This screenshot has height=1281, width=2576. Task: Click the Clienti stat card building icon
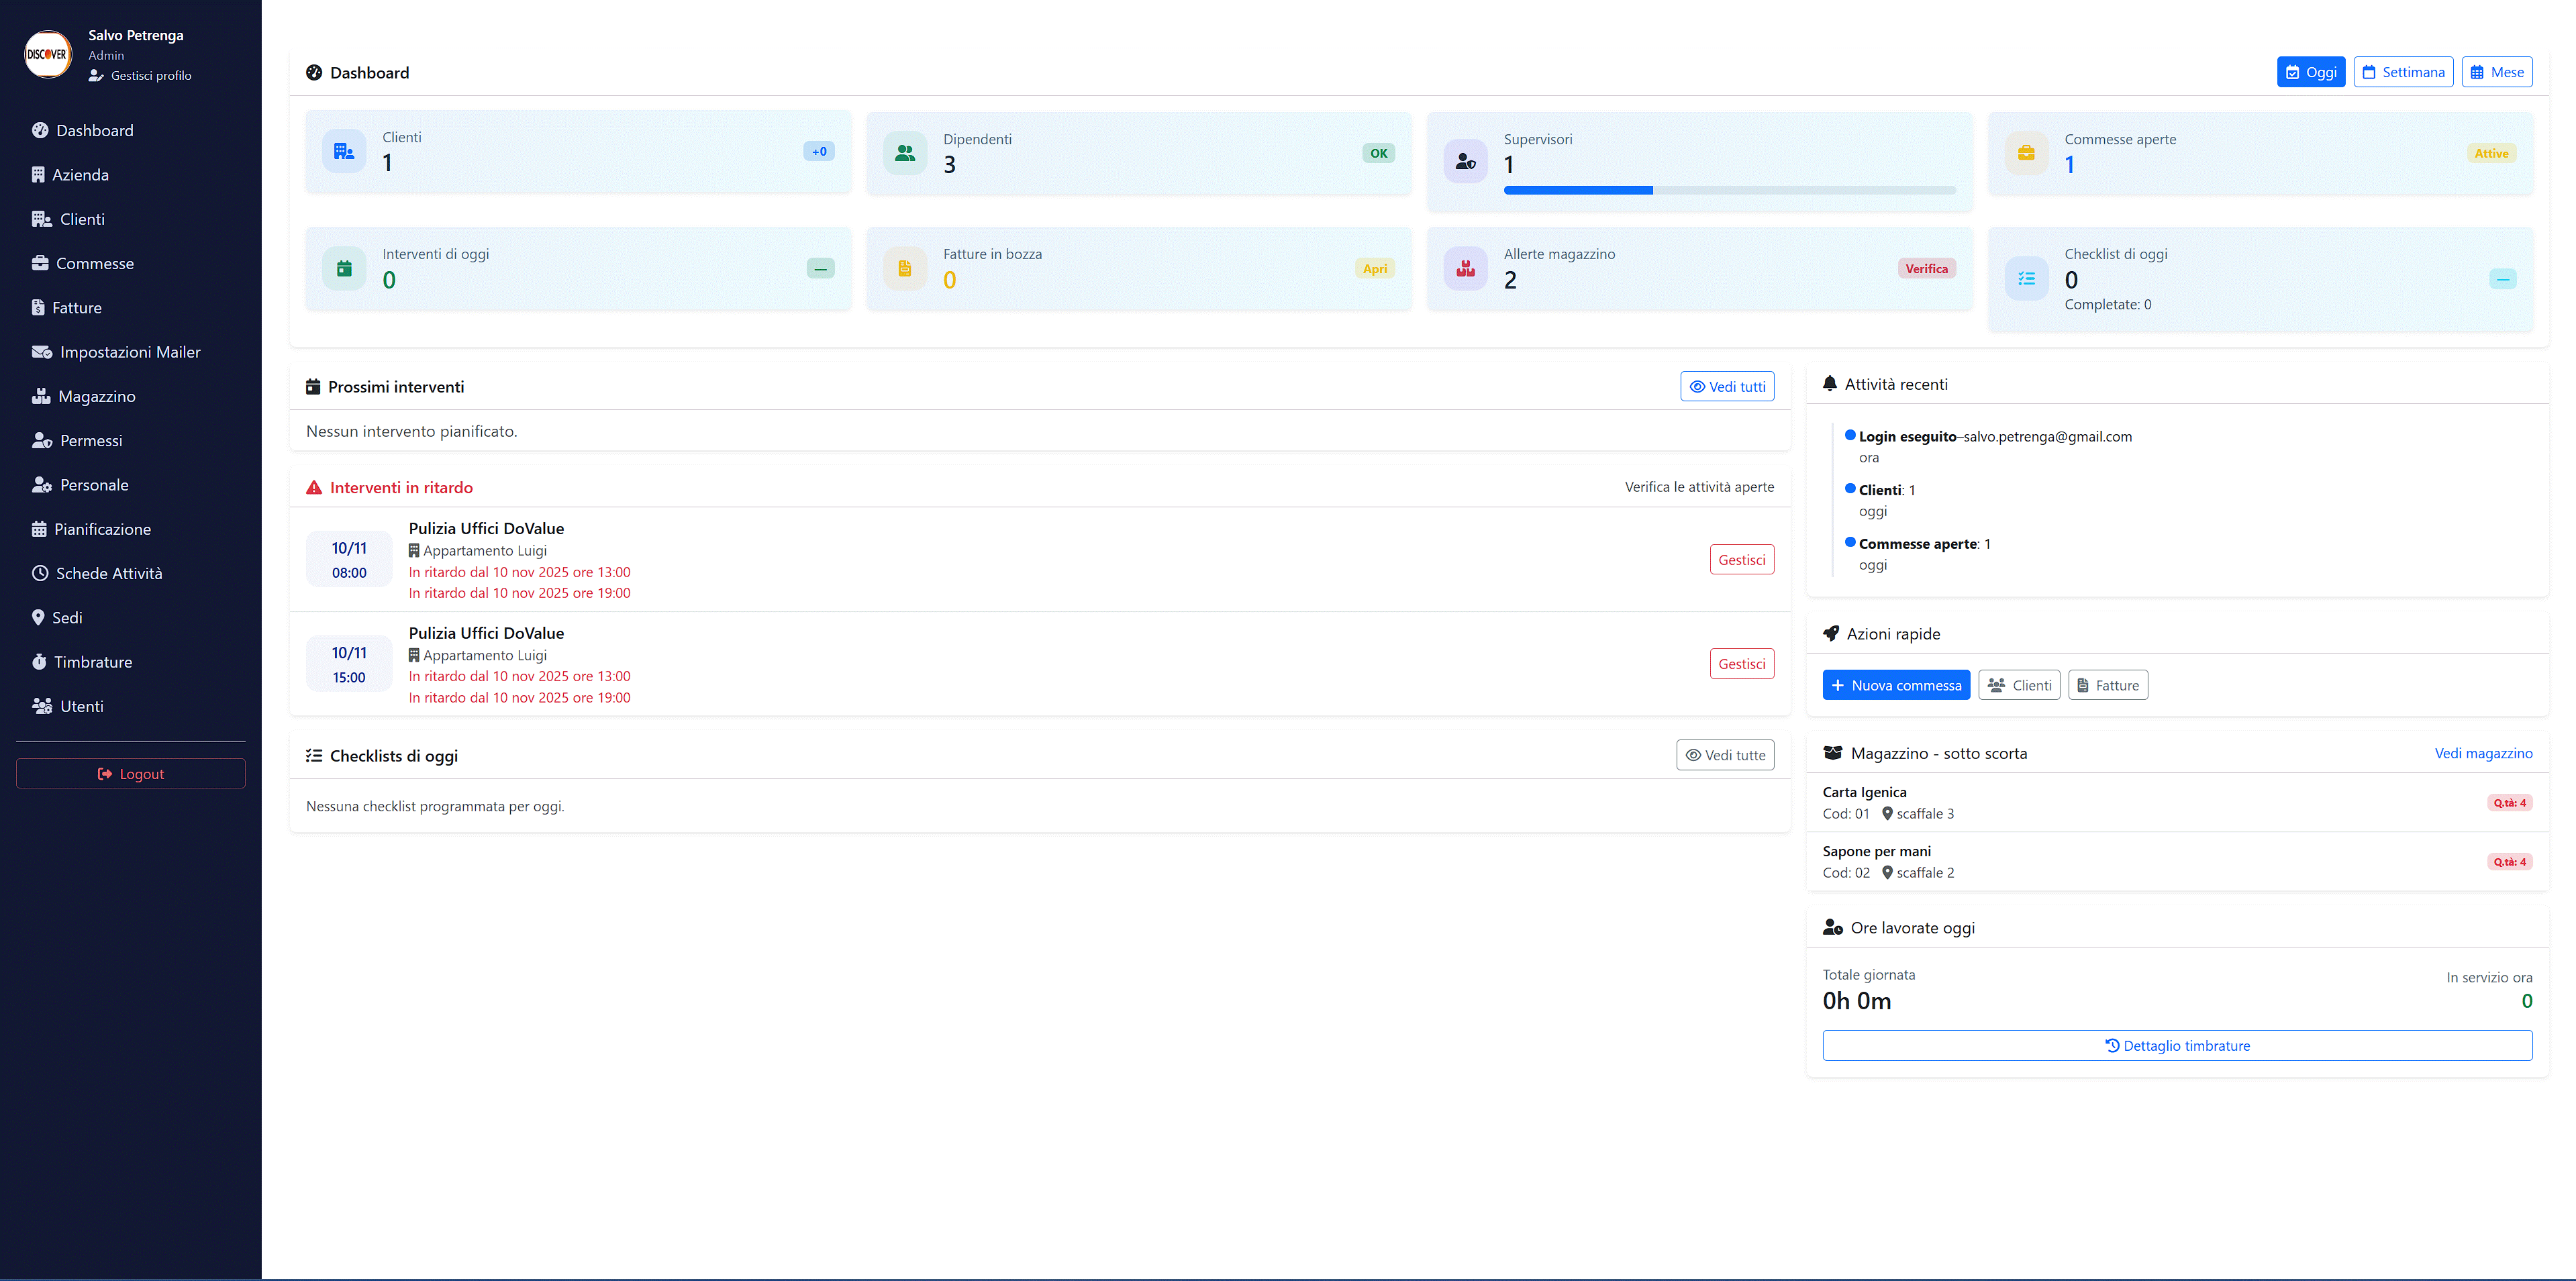pos(344,152)
